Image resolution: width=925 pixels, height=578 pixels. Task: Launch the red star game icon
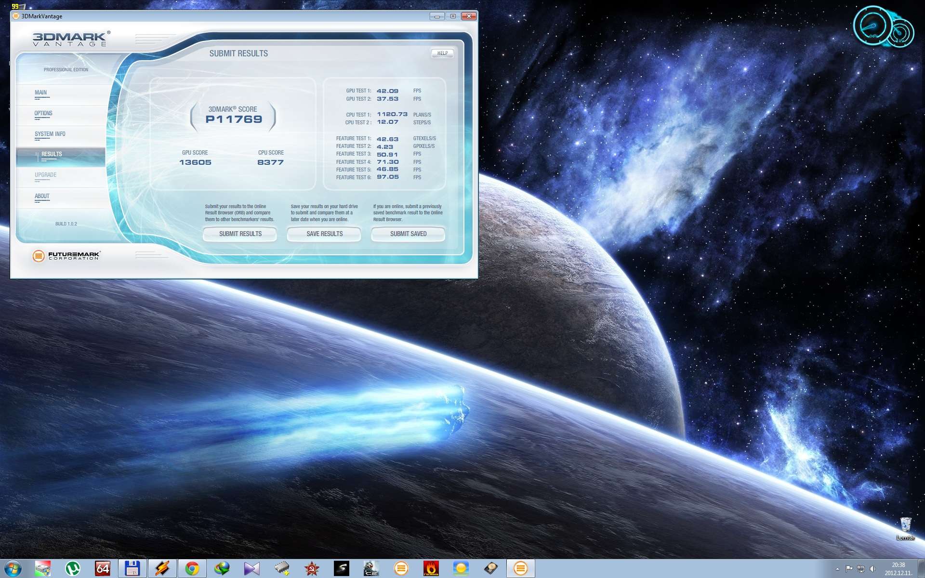[312, 569]
